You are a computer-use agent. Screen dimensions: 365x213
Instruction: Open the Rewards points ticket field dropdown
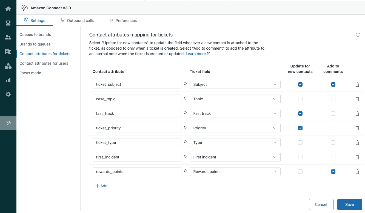click(235, 172)
